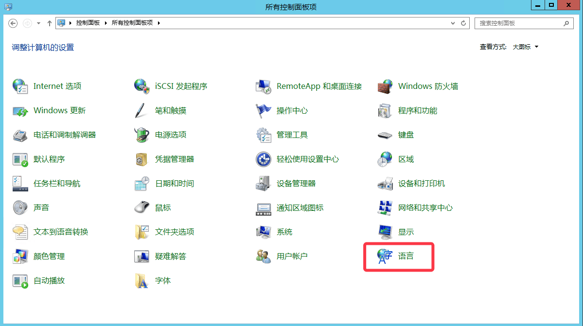Click the 设备管理器 text link
583x326 pixels.
296,184
